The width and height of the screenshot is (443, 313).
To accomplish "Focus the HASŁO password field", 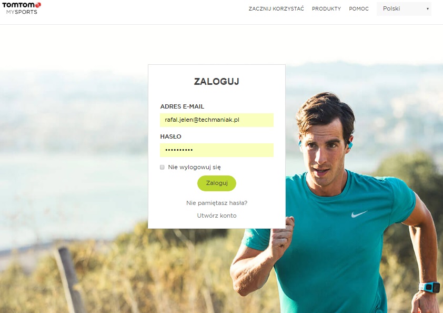I will 217,150.
